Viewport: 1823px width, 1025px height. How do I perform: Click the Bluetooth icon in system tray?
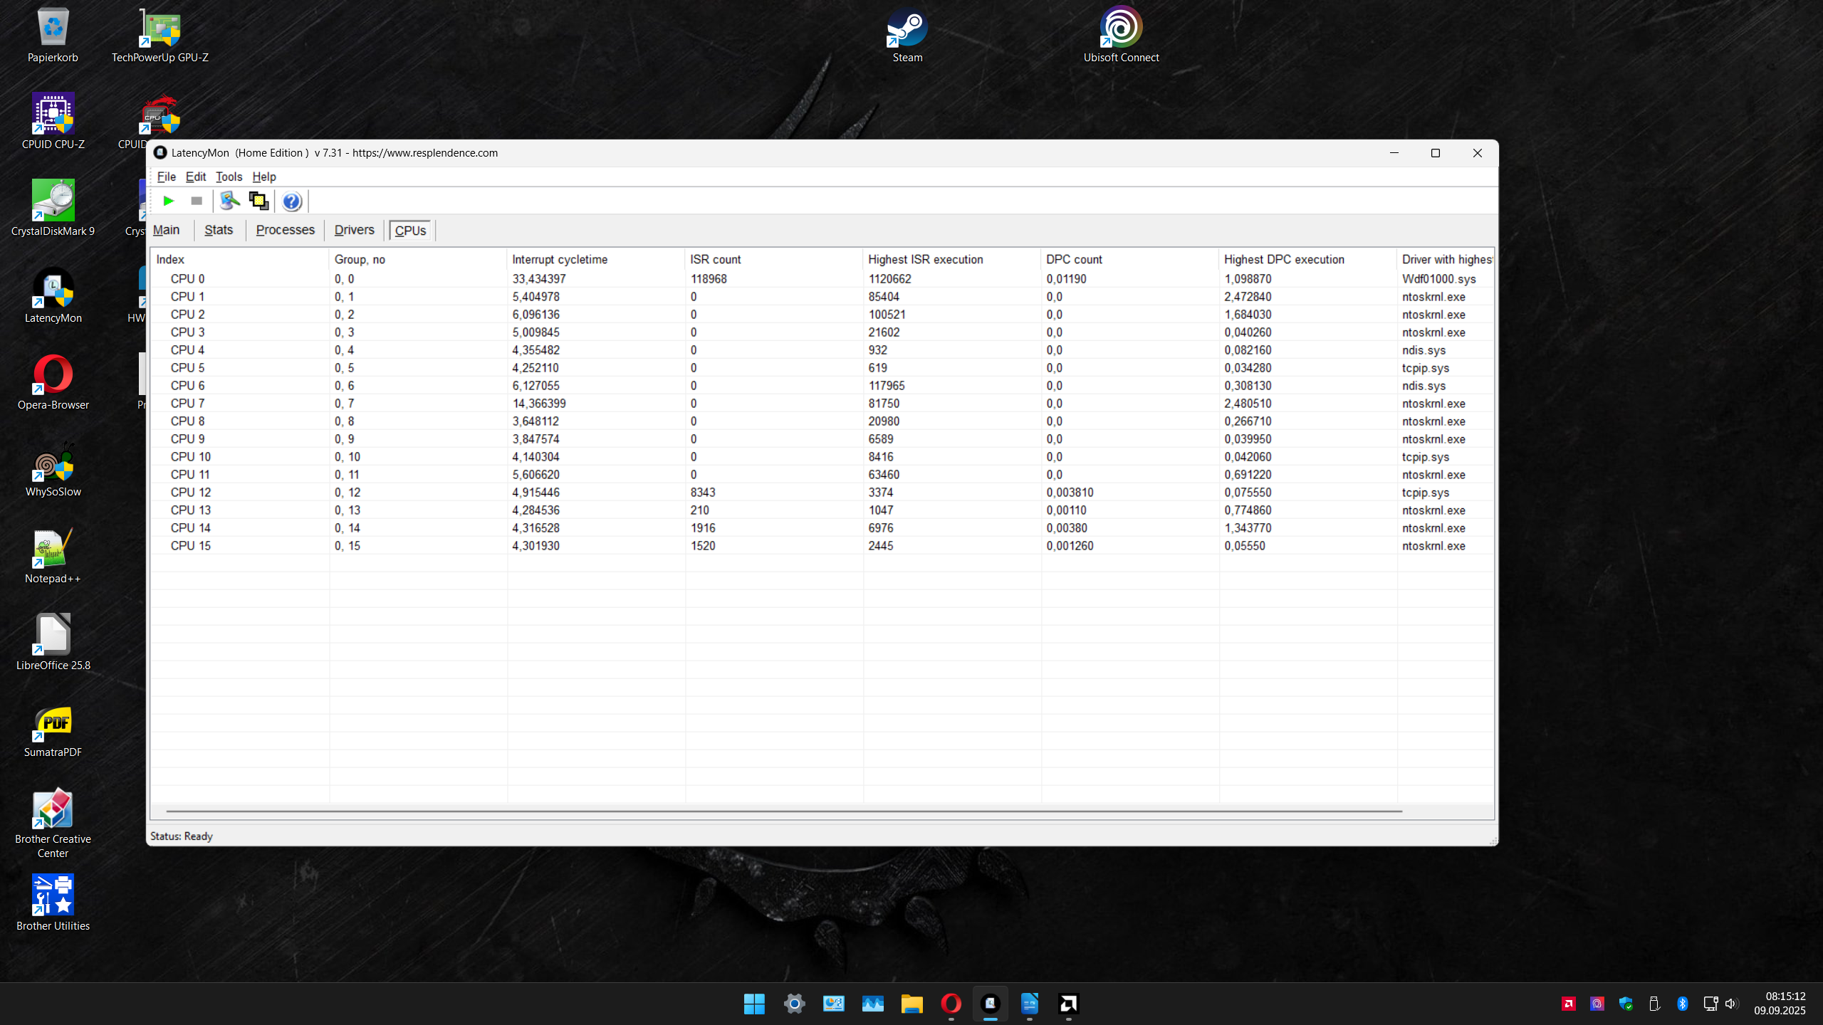click(x=1682, y=1004)
